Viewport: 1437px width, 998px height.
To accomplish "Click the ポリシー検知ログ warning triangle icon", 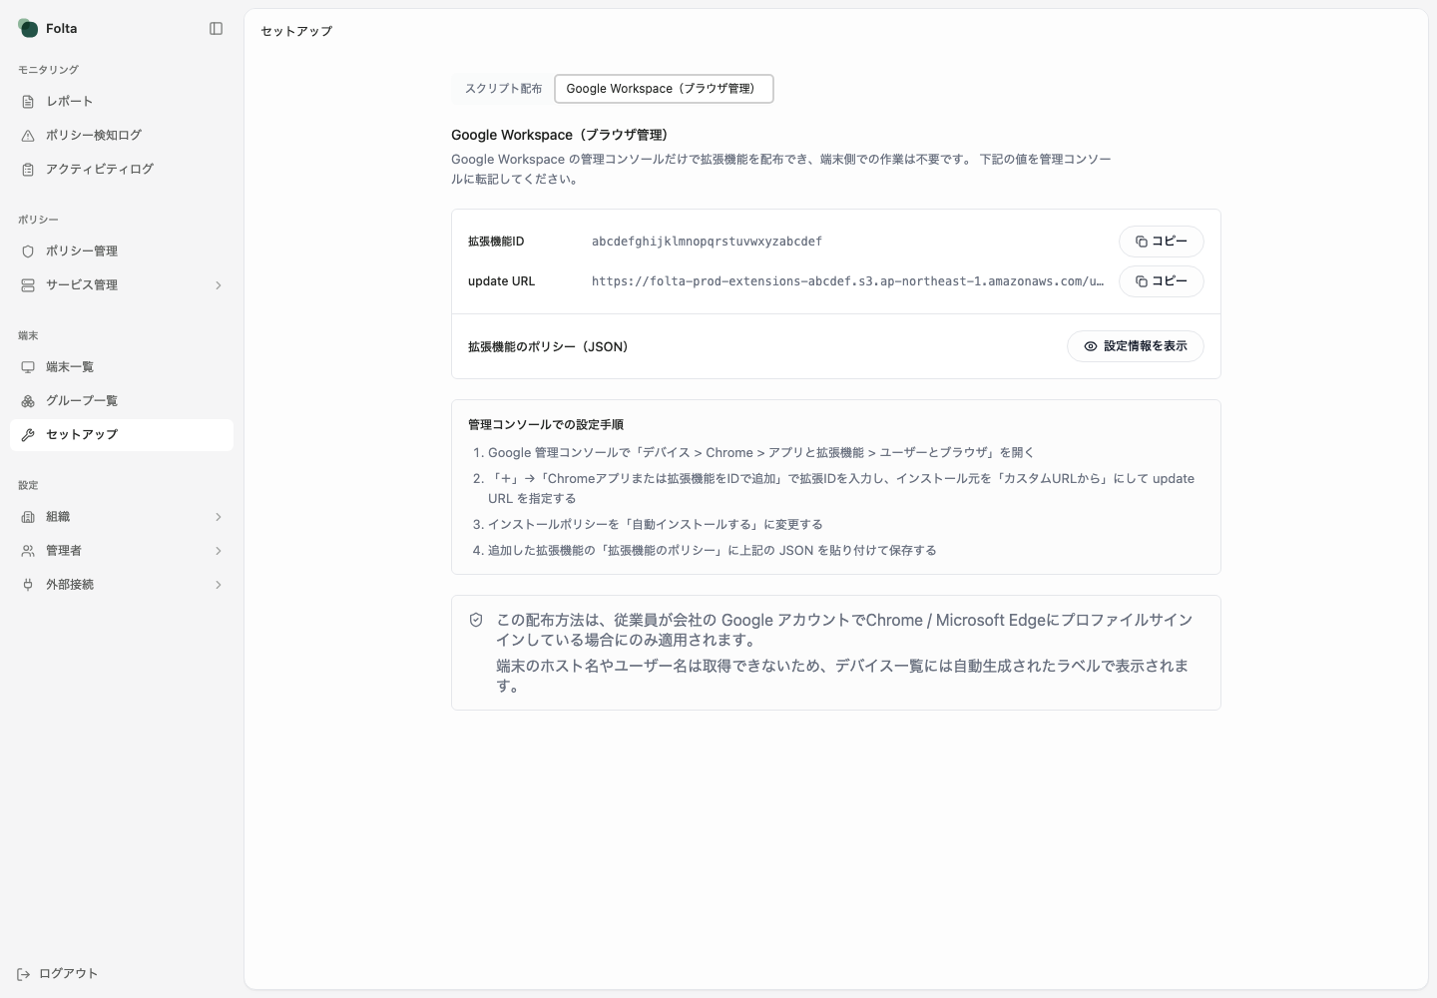I will [x=28, y=136].
